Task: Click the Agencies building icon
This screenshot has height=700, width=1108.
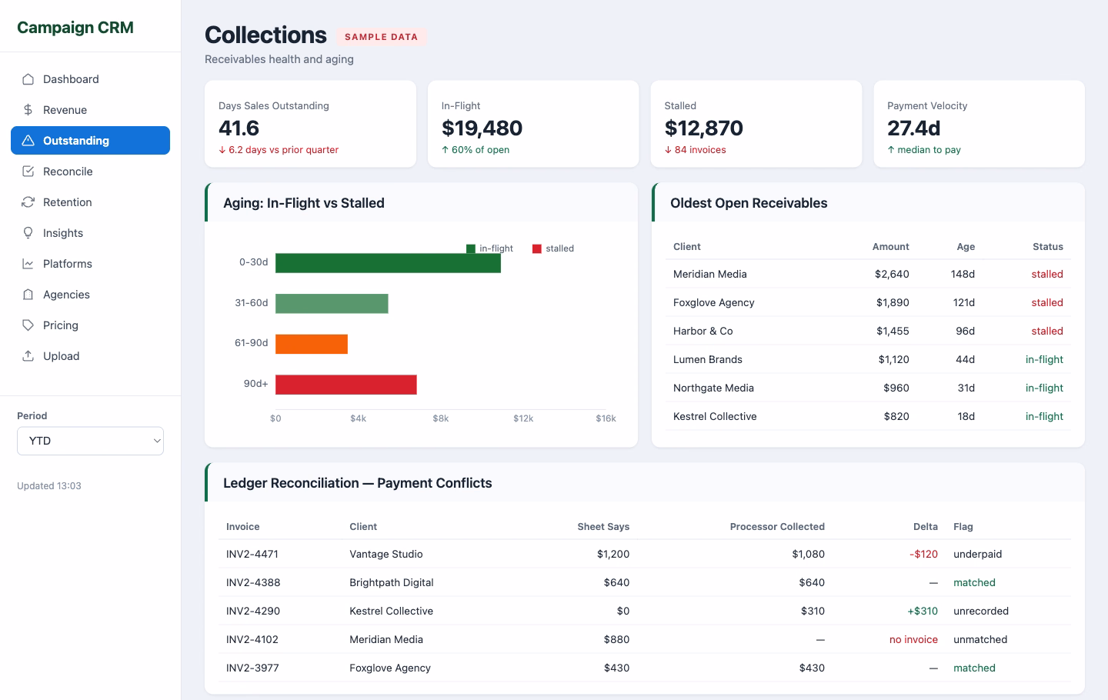Action: point(28,295)
